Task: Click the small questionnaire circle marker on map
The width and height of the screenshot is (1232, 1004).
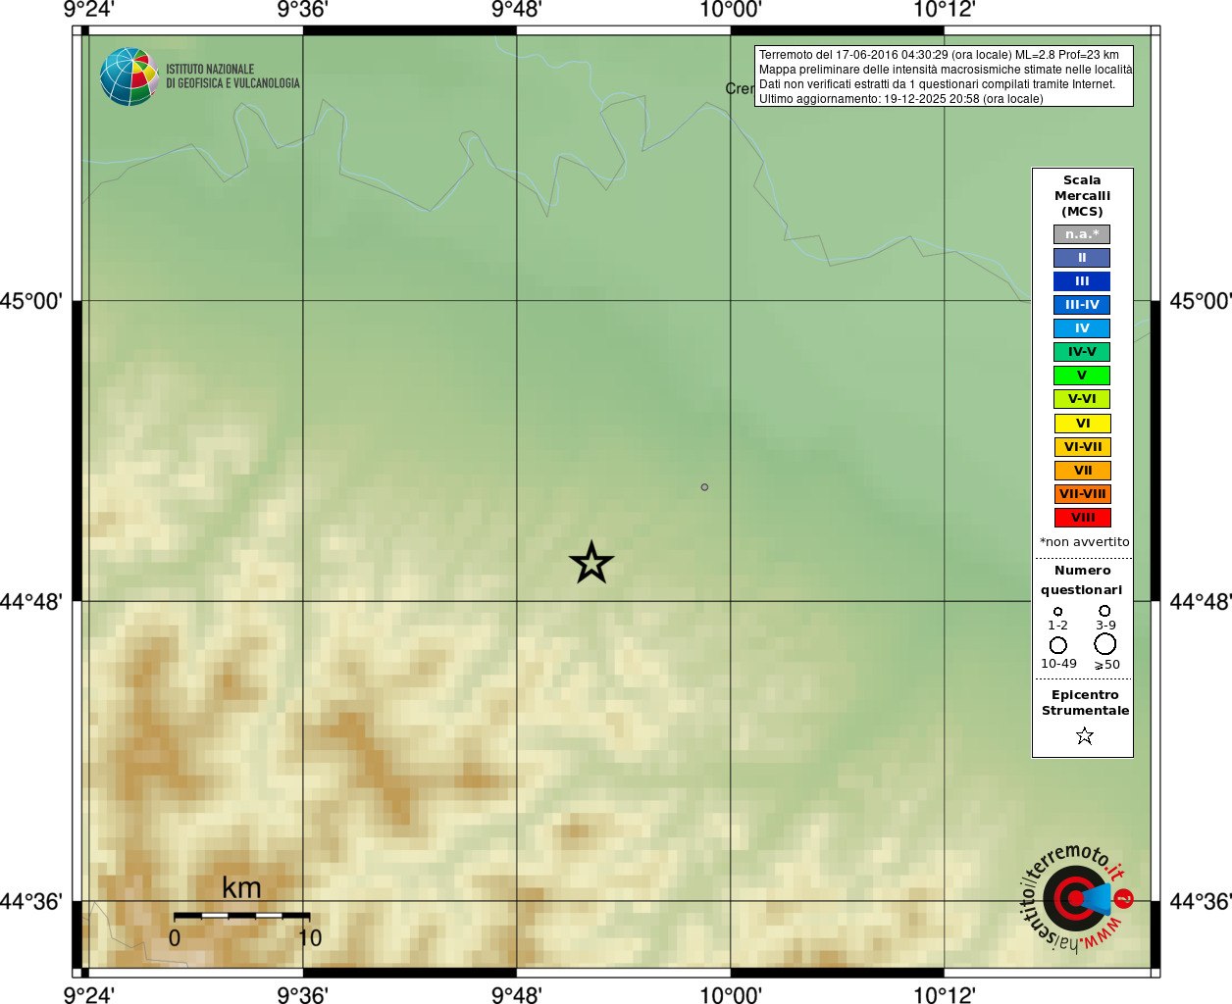Action: click(x=704, y=487)
